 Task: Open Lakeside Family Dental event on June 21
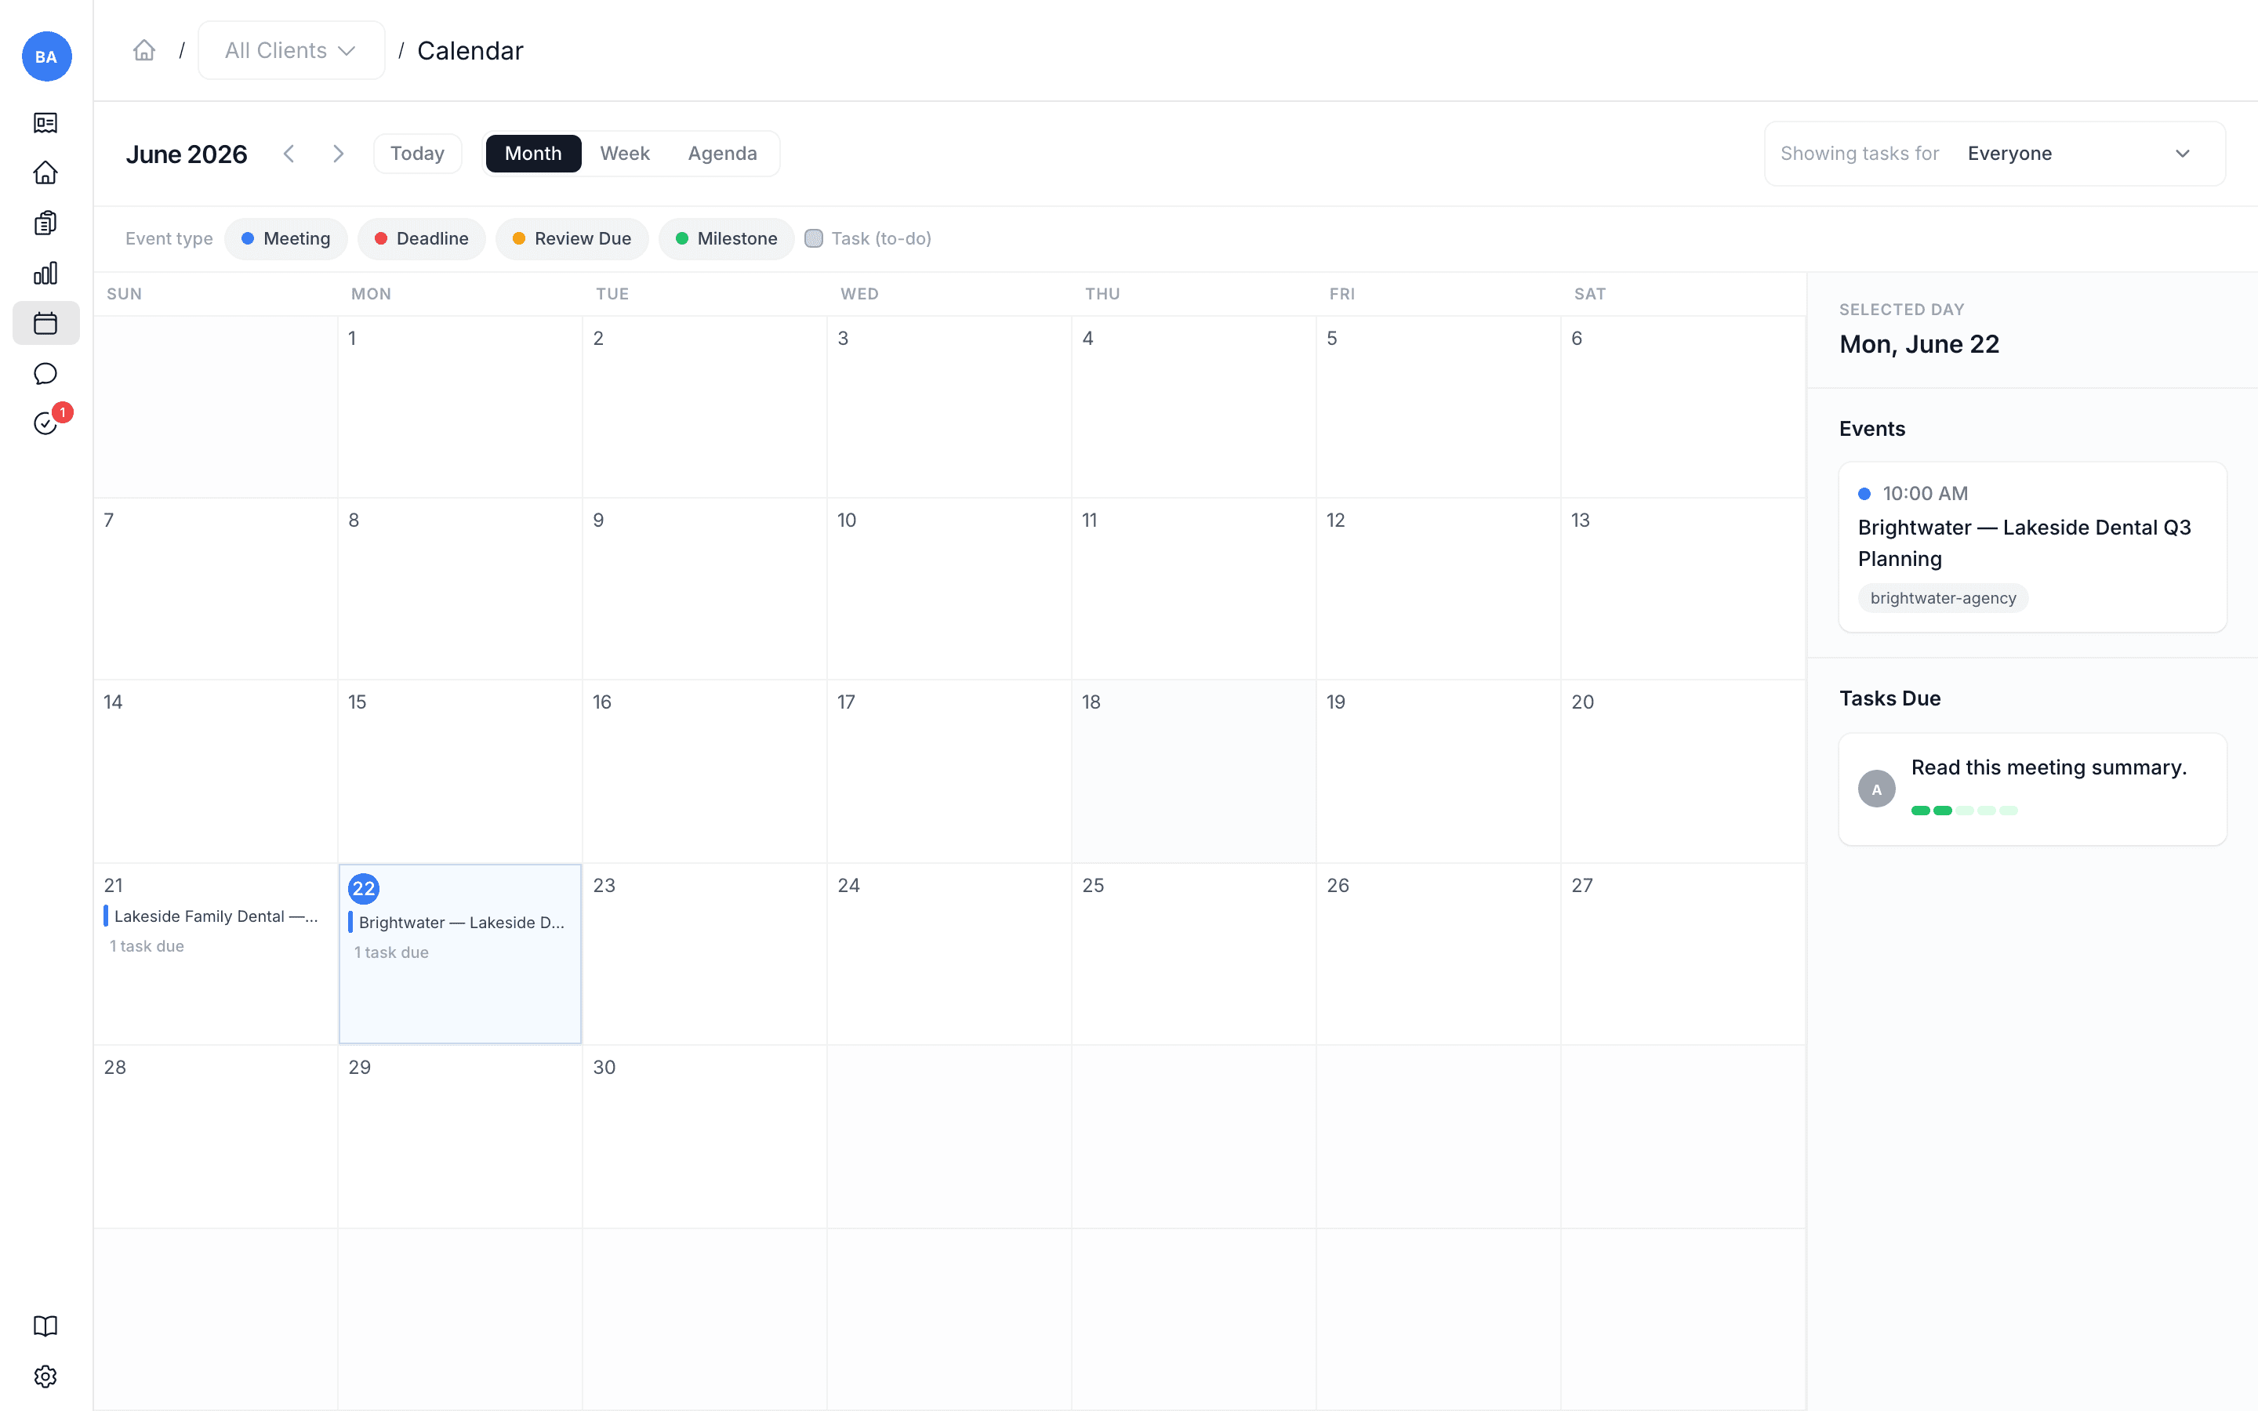214,916
